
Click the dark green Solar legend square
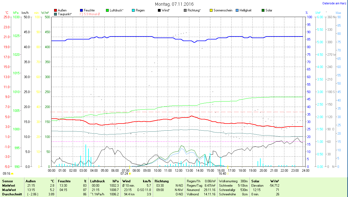(x=263, y=10)
